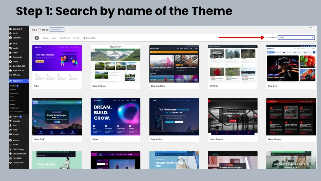Viewport: 321px width, 181px height.
Task: Click the "Astra" theme name label
Action: tap(36, 86)
